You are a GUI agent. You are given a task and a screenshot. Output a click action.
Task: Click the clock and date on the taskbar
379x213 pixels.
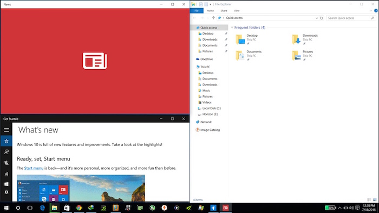pyautogui.click(x=369, y=208)
